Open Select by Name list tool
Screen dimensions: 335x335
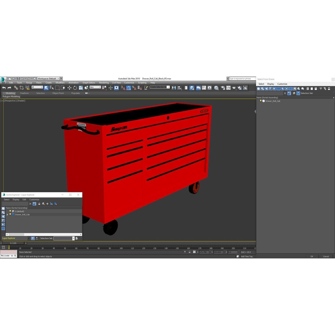52,87
